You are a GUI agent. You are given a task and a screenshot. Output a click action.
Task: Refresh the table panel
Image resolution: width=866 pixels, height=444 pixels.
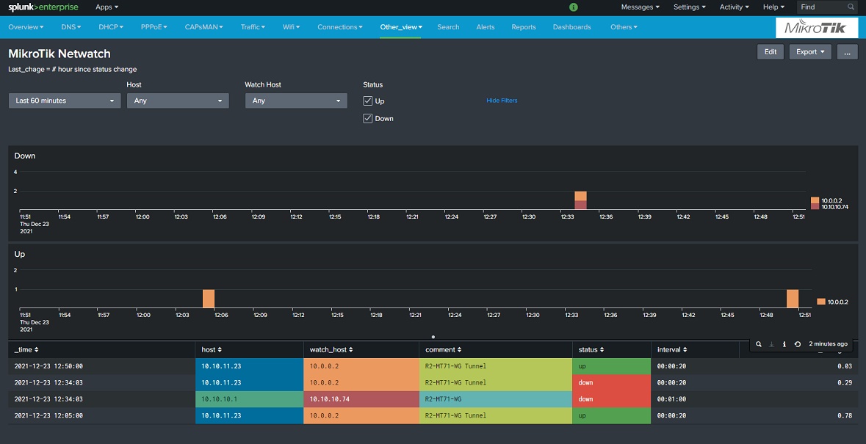[x=798, y=343]
